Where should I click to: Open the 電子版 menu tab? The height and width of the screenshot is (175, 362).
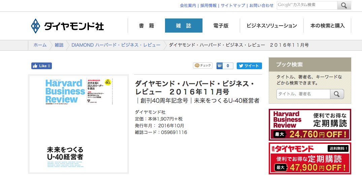pos(221,26)
